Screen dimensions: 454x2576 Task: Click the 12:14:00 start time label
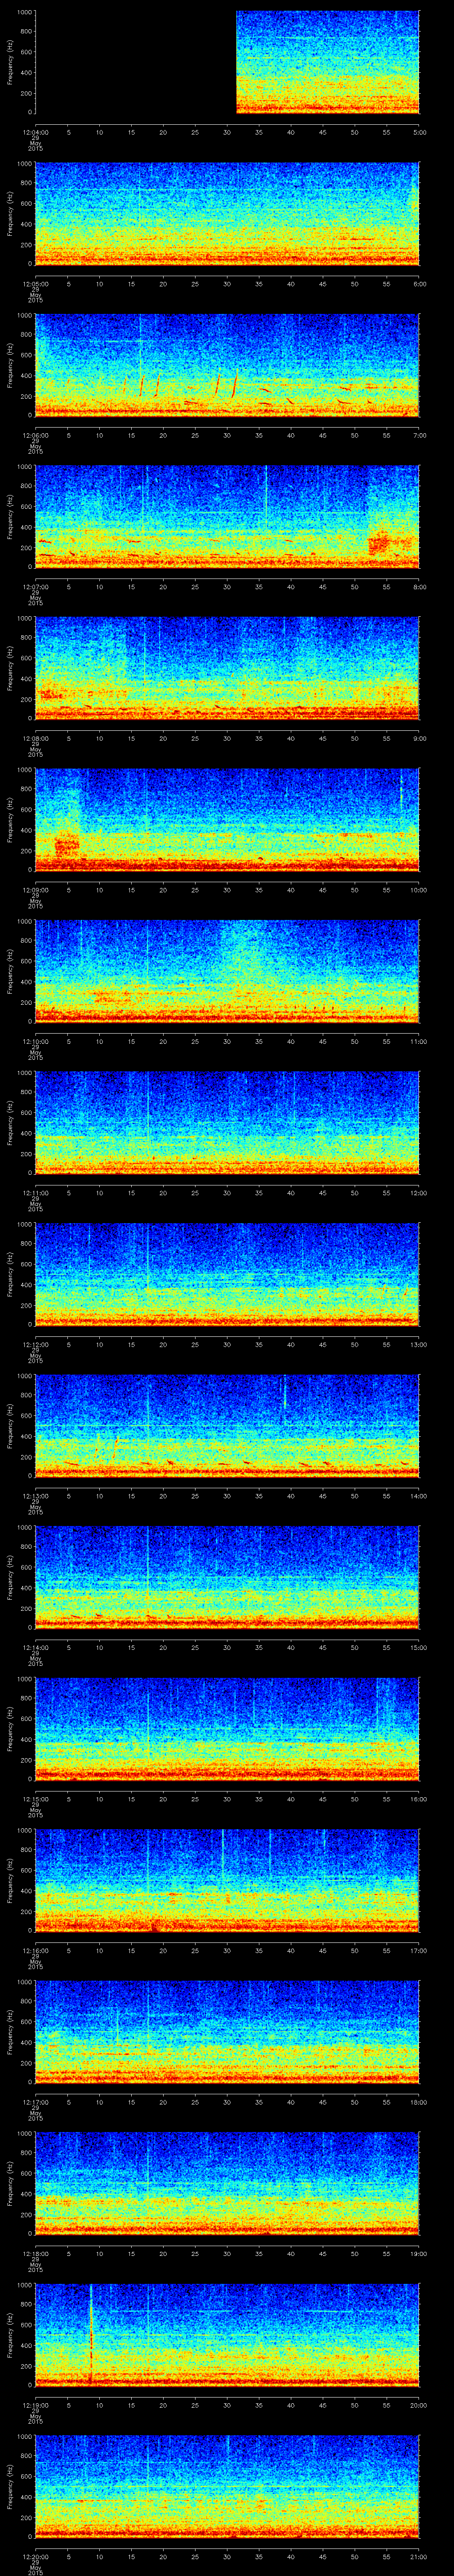[35, 1647]
